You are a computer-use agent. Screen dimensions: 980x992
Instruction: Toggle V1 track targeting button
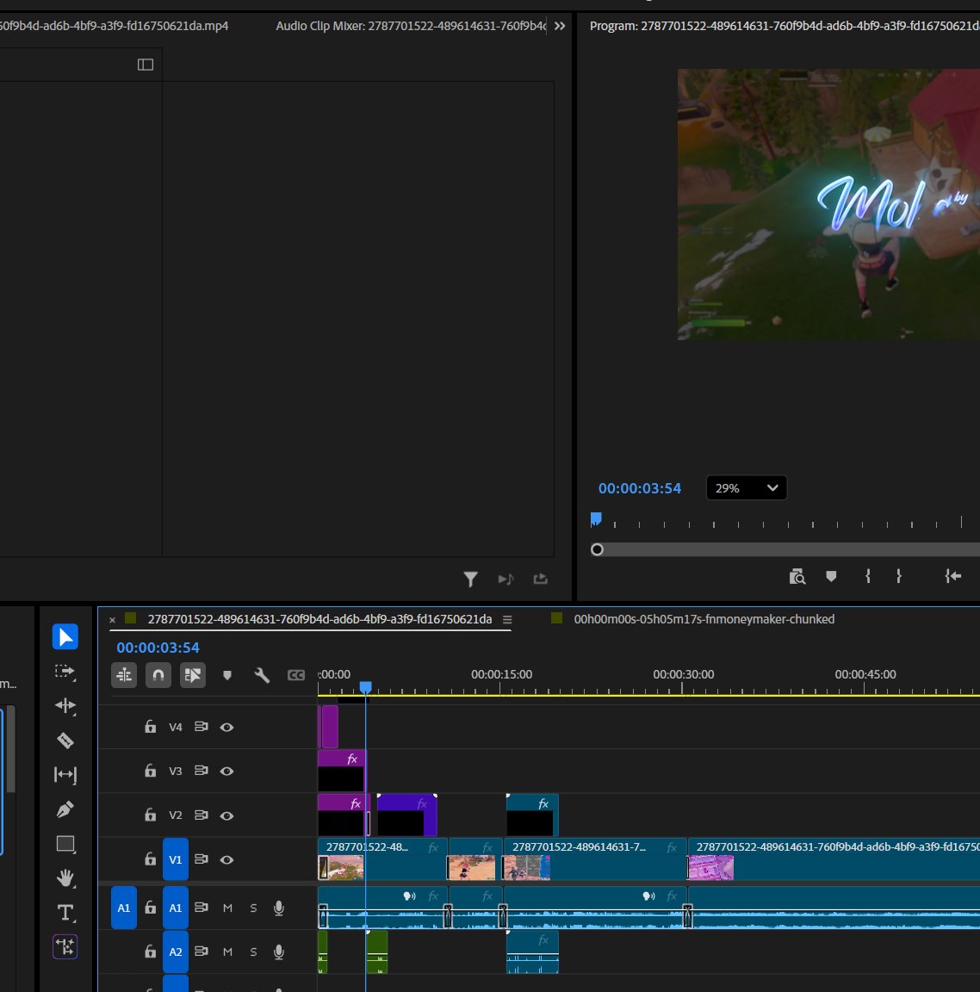(x=176, y=859)
